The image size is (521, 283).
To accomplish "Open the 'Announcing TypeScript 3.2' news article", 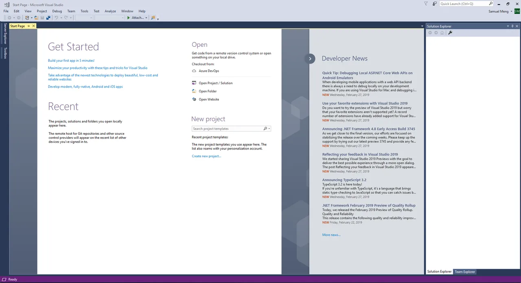I will pyautogui.click(x=344, y=180).
